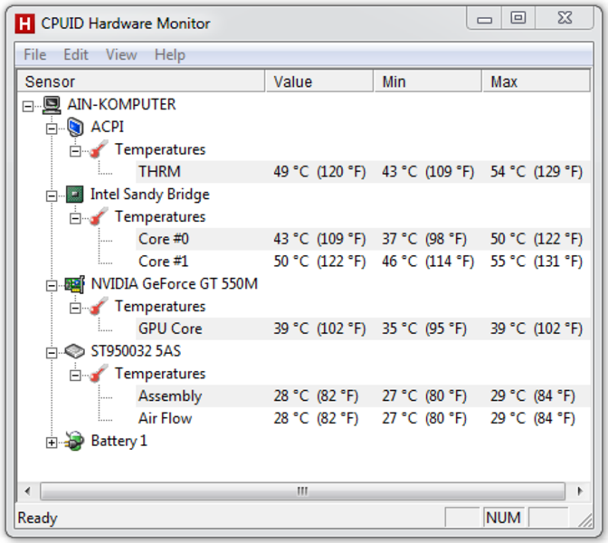The image size is (608, 543).
Task: Select the AIN-KOMPUTER computer icon
Action: click(x=52, y=105)
